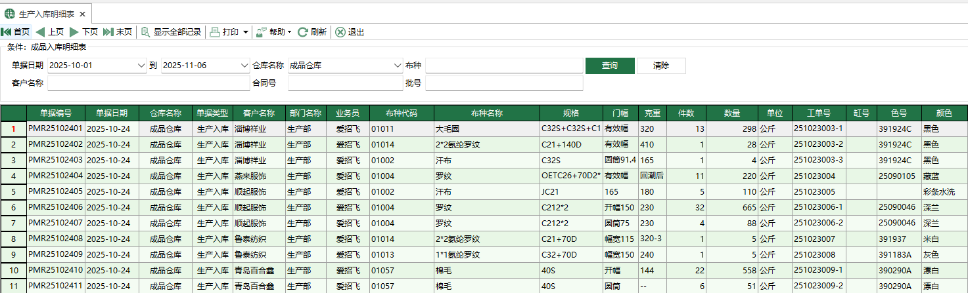Open the 帮助 help menu

pyautogui.click(x=274, y=31)
